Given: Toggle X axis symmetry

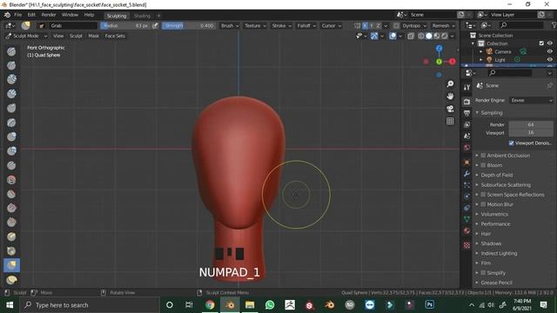Looking at the screenshot, I should click(365, 25).
